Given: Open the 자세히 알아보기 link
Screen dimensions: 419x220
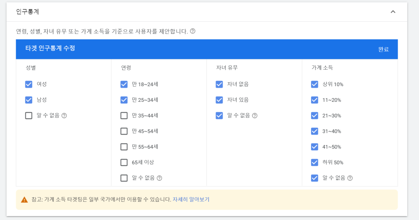Looking at the screenshot, I should (x=191, y=200).
